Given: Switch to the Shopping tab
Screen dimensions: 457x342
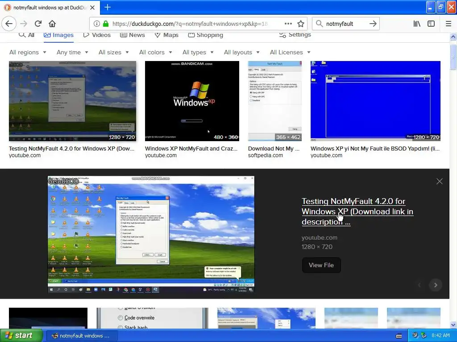Looking at the screenshot, I should click(205, 35).
